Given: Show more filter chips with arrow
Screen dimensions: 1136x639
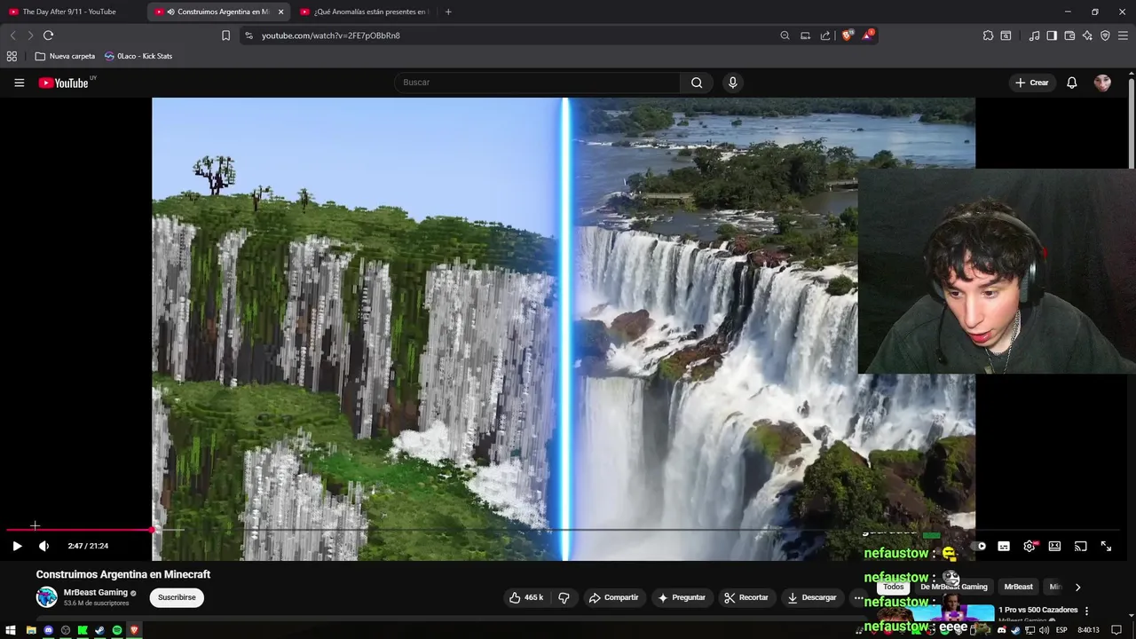Looking at the screenshot, I should [x=1077, y=587].
